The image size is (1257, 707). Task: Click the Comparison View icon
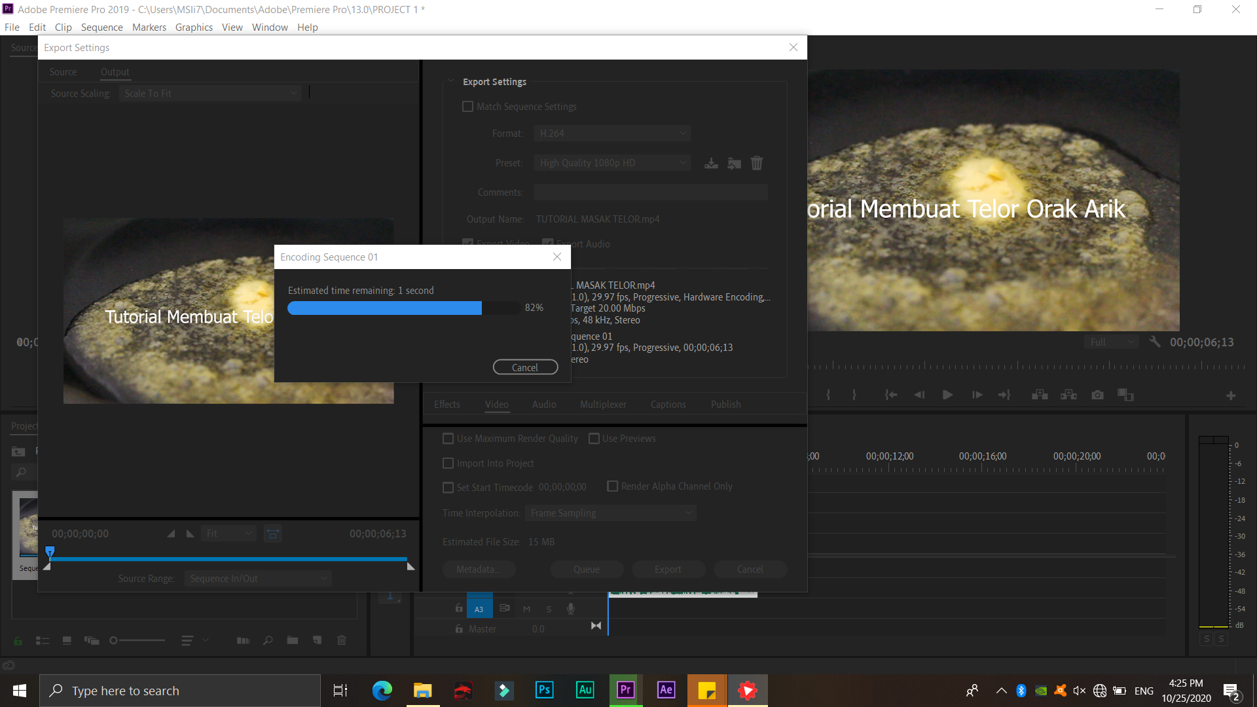(1125, 395)
